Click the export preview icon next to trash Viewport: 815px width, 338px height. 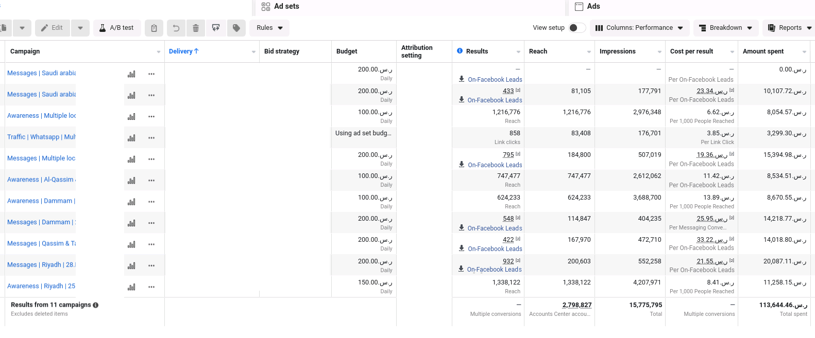click(216, 28)
